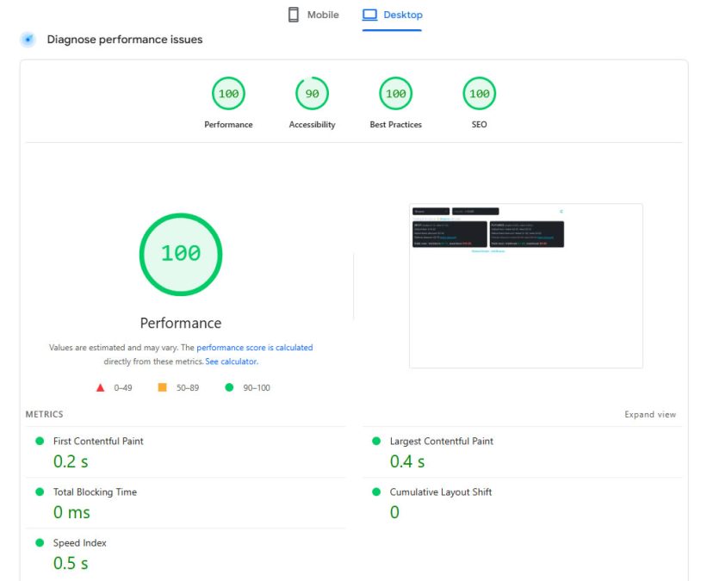Toggle Expand view for metrics

coord(650,415)
